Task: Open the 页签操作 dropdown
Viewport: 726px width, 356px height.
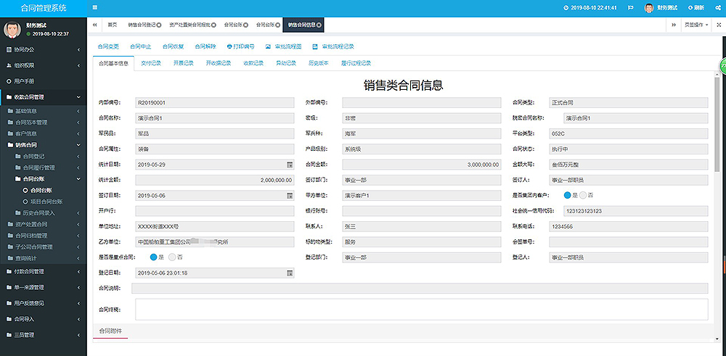Action: [x=696, y=25]
